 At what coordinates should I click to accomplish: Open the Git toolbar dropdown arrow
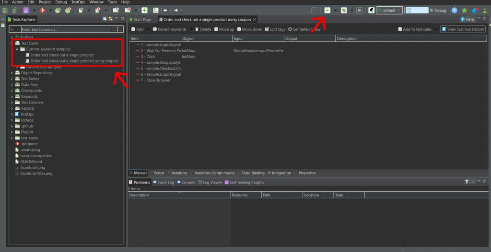[50, 11]
